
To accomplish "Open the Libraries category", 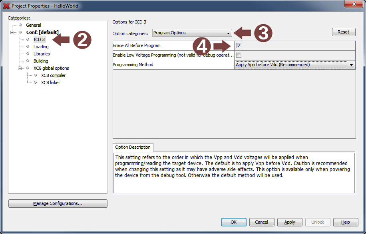I will pyautogui.click(x=42, y=53).
